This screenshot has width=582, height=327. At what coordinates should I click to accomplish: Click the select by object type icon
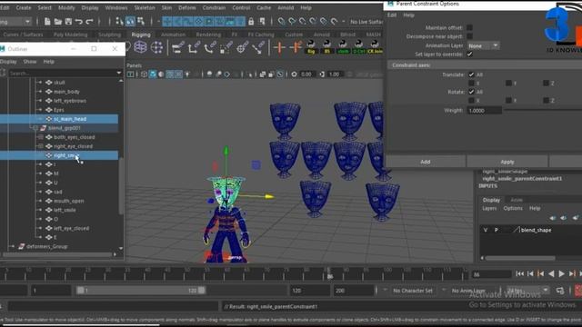pyautogui.click(x=130, y=22)
